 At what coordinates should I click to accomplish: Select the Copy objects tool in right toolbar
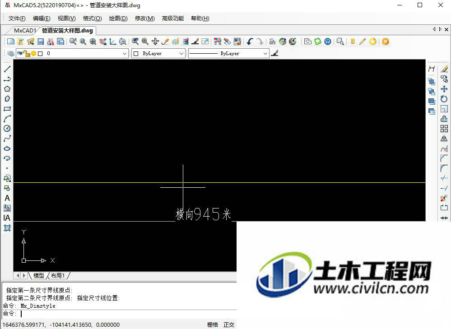444,79
